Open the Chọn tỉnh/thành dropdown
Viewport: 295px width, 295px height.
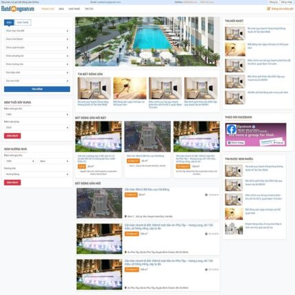37,39
